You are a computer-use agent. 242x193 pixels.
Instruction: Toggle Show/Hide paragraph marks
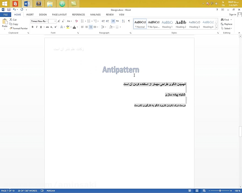(x=129, y=21)
